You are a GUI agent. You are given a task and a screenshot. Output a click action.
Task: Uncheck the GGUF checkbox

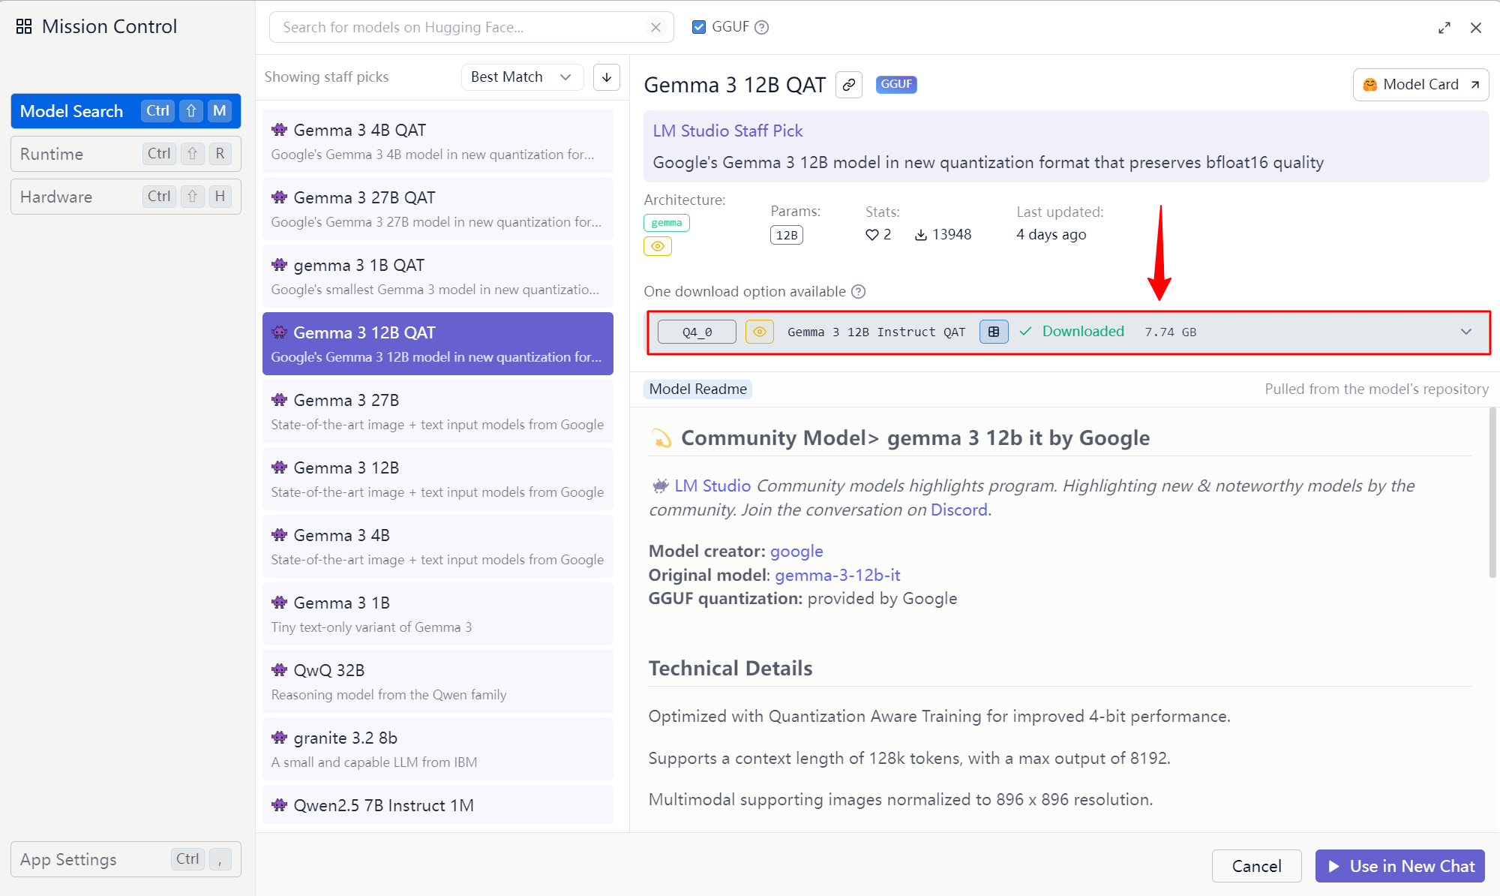coord(699,28)
